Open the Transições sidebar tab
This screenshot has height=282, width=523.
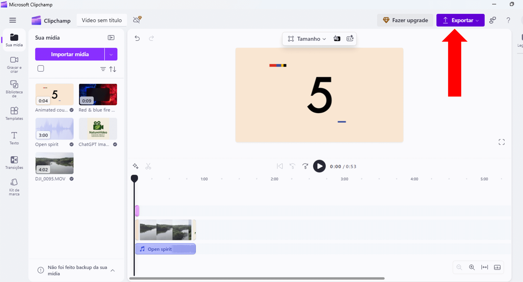[x=14, y=162]
